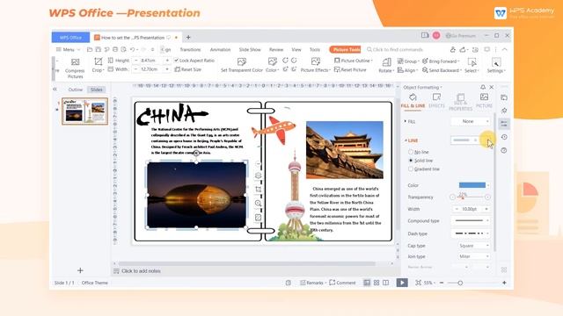Collapse the slide panel with chevrons
The width and height of the screenshot is (563, 316).
click(55, 90)
